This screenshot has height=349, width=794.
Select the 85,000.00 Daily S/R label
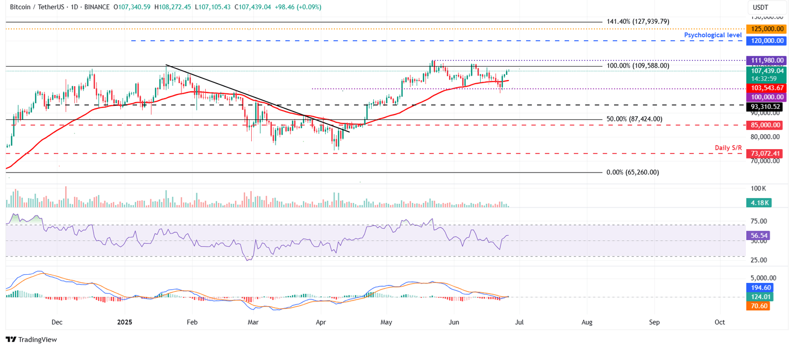pyautogui.click(x=766, y=125)
